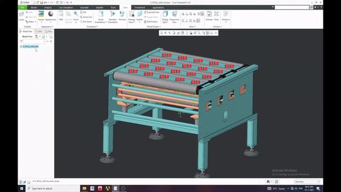Click the taskbar search box
This screenshot has height=192, width=341.
tap(53, 188)
